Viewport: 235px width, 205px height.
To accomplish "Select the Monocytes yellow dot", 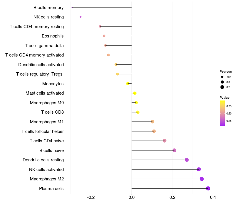I will [x=128, y=83].
